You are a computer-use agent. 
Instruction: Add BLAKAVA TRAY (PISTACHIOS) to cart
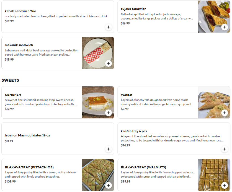pos(109,185)
